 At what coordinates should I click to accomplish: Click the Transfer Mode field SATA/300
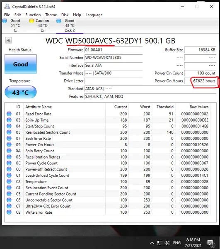tap(114, 73)
